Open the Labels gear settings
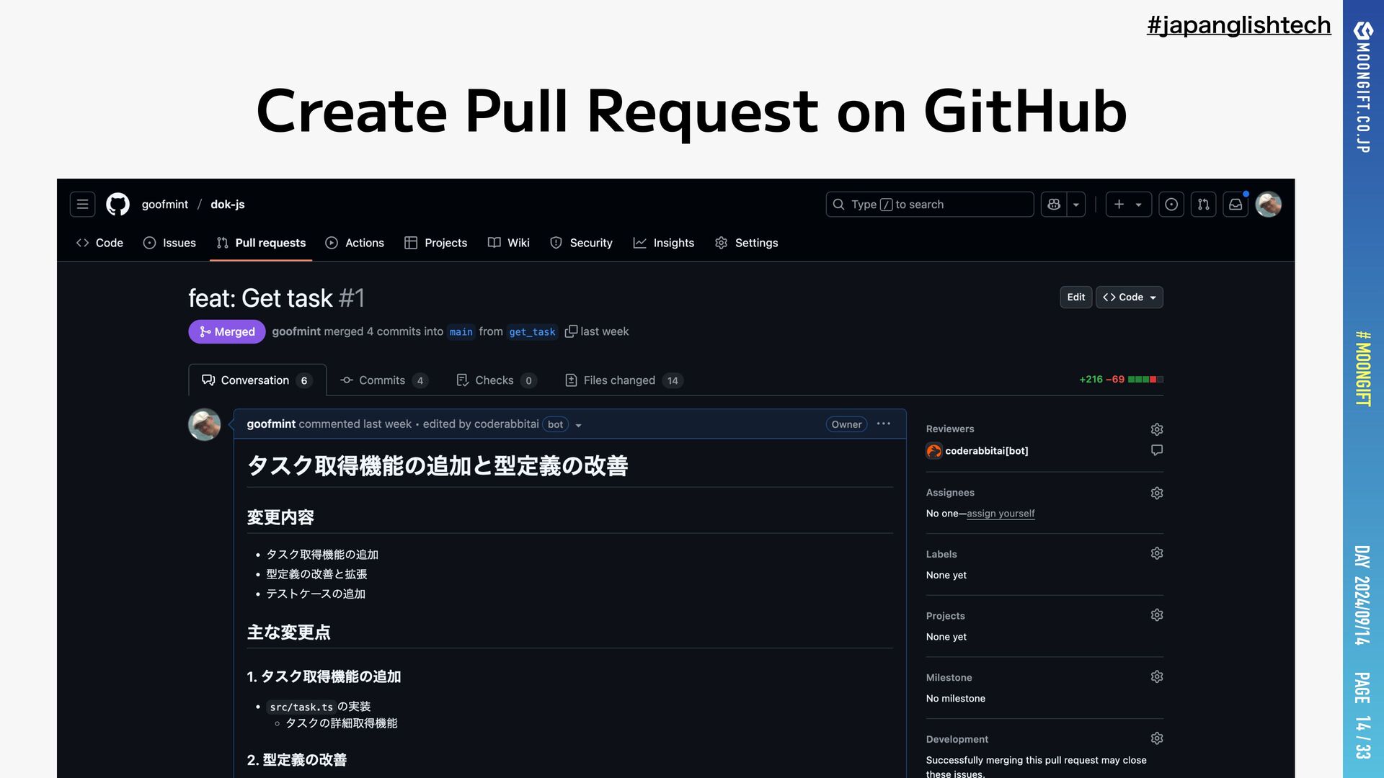Image resolution: width=1384 pixels, height=778 pixels. (1157, 553)
